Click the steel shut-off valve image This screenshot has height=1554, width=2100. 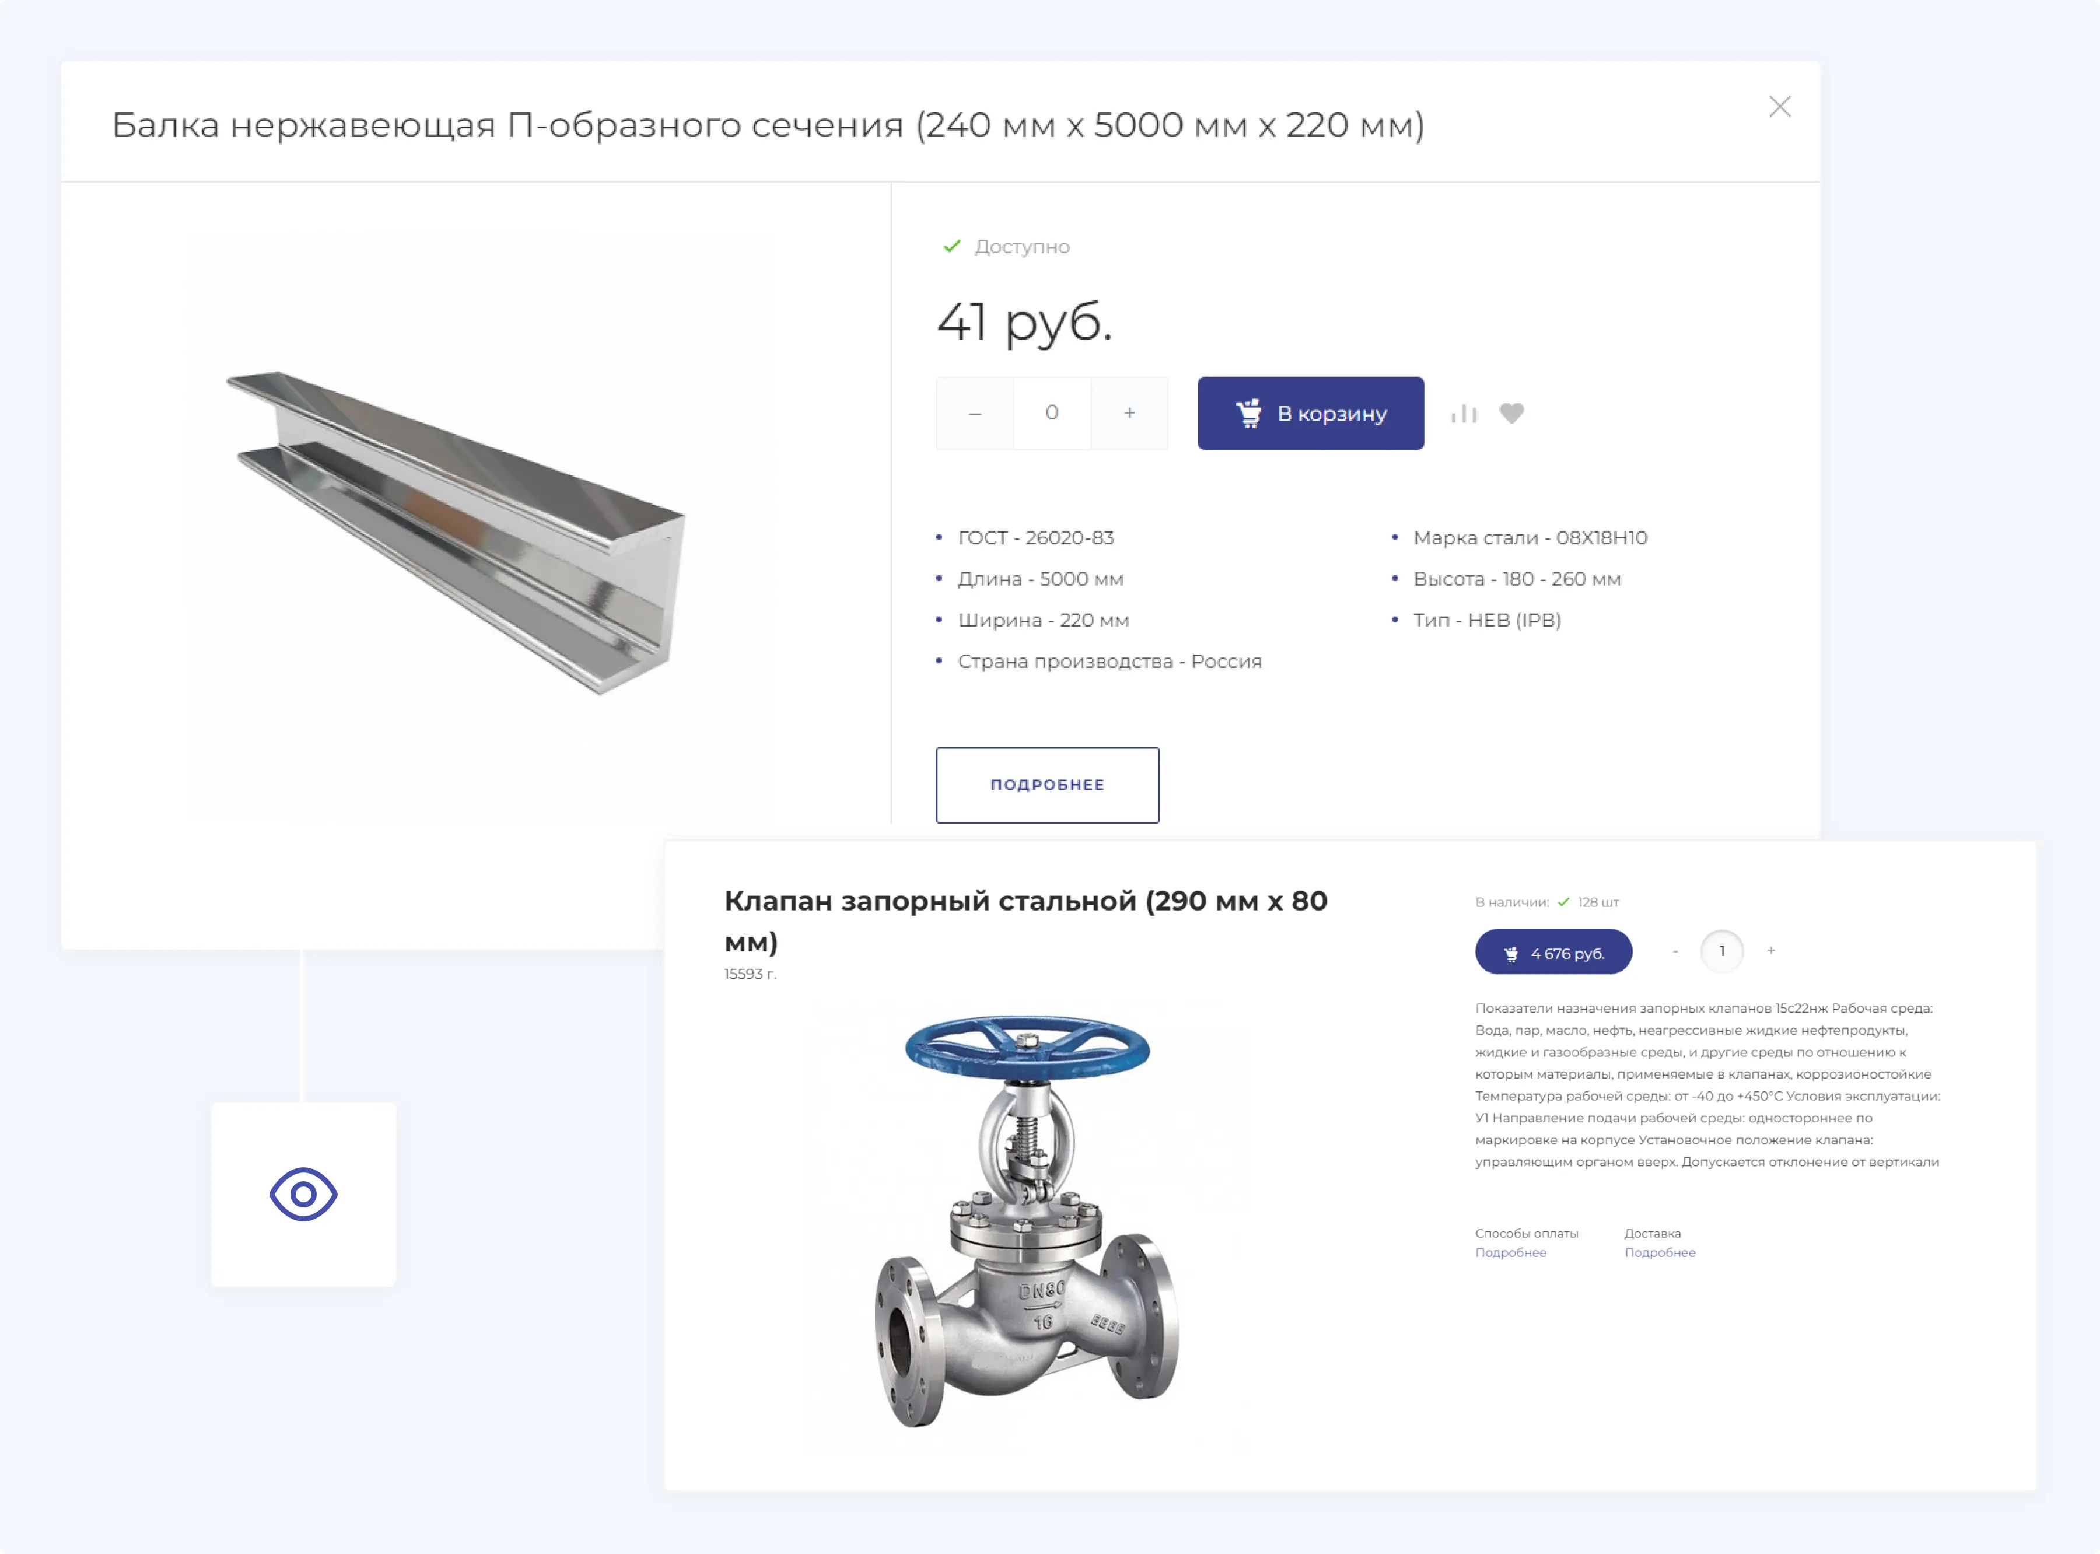click(x=1027, y=1220)
